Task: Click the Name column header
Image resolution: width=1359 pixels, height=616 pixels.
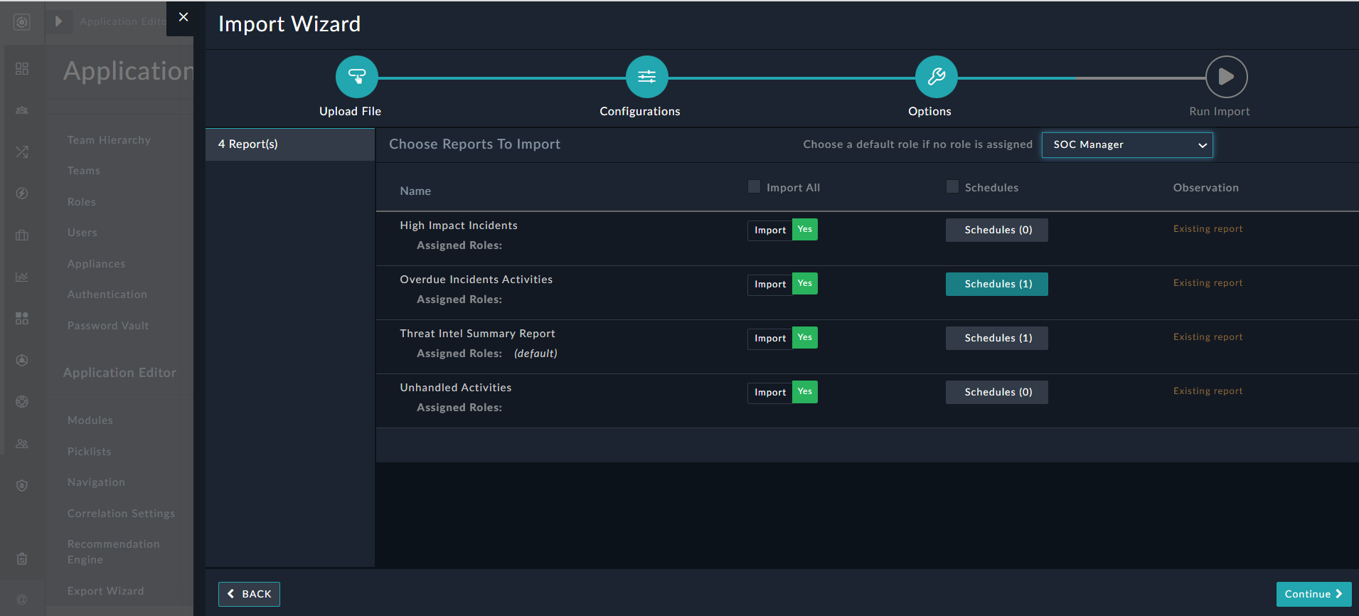Action: click(415, 191)
